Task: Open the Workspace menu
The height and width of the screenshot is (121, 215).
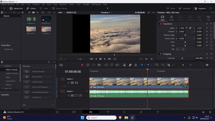Action: point(96,4)
